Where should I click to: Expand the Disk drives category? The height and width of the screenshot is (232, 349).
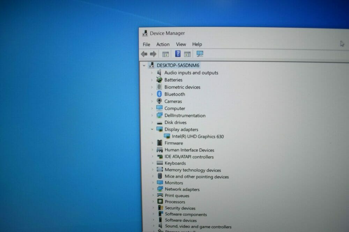(x=152, y=122)
